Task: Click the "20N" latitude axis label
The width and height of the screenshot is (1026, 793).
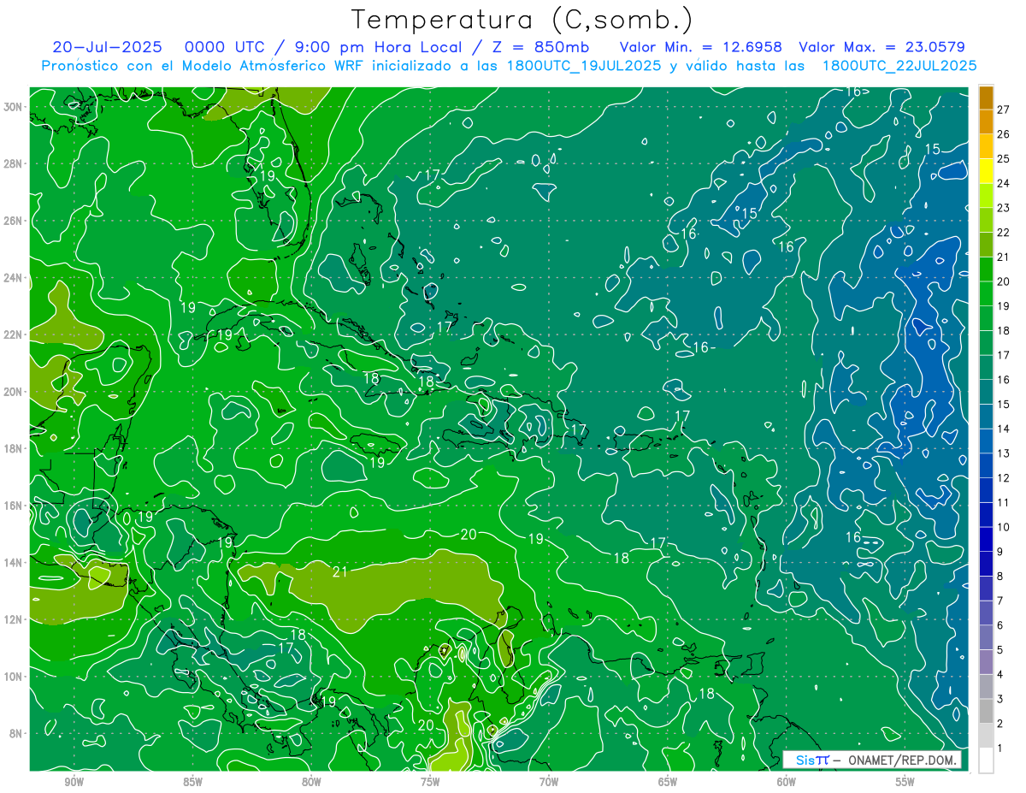Action: (14, 392)
